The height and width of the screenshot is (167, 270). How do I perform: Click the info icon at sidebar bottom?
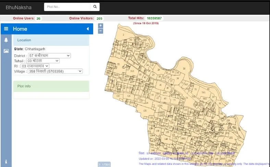click(x=6, y=162)
